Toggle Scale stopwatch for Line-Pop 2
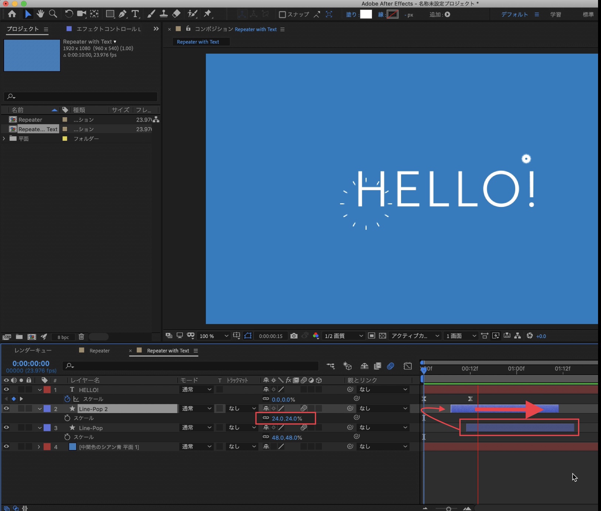 (x=67, y=418)
